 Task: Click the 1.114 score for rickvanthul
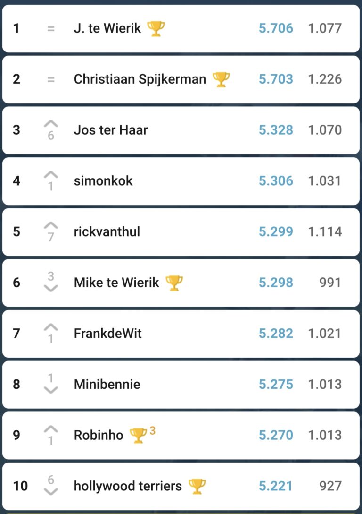tap(324, 231)
